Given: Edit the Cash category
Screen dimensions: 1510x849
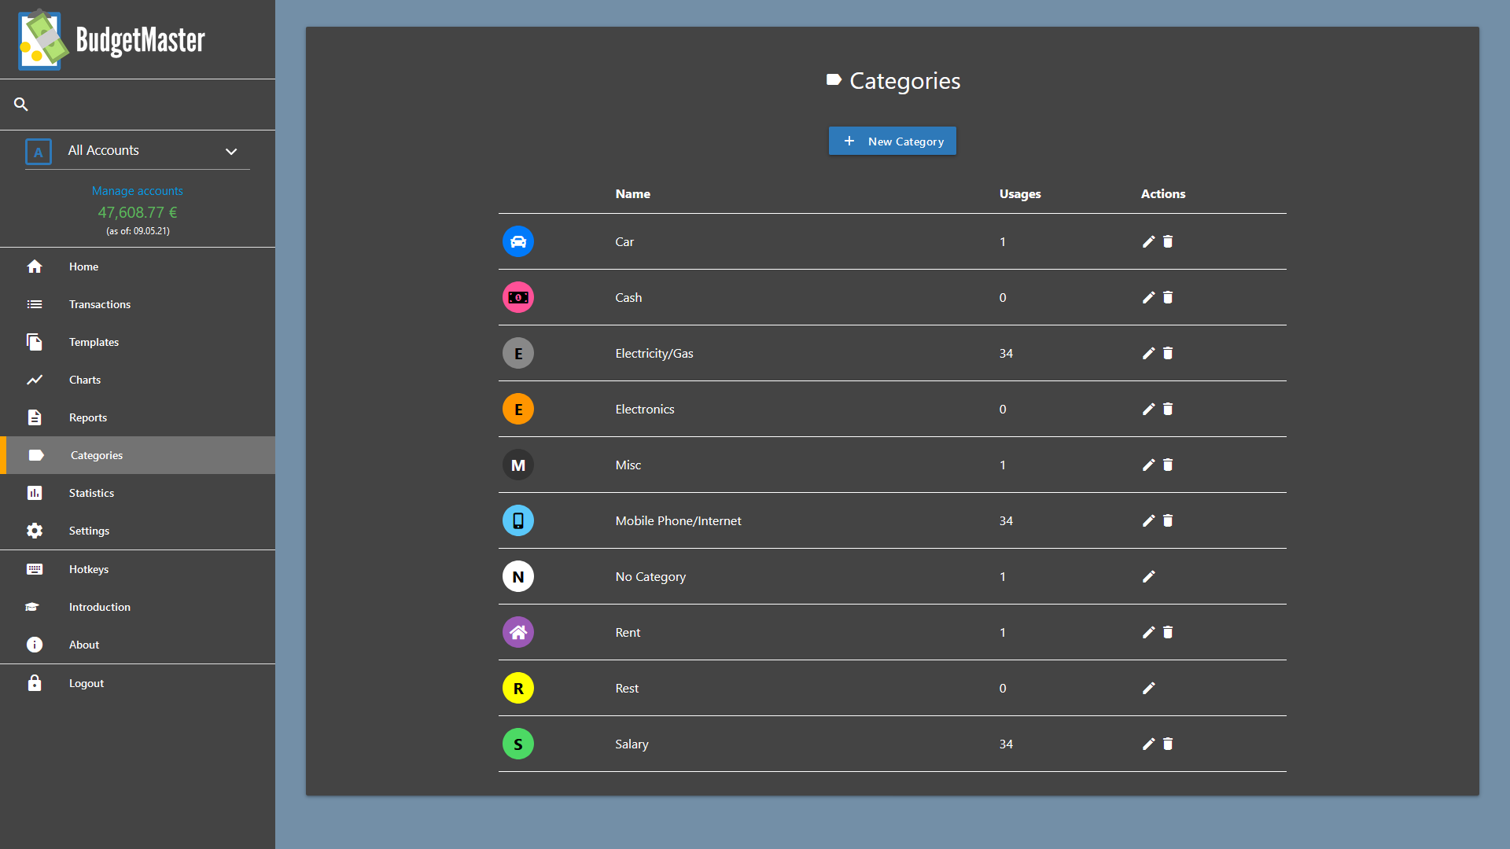Looking at the screenshot, I should pyautogui.click(x=1148, y=297).
